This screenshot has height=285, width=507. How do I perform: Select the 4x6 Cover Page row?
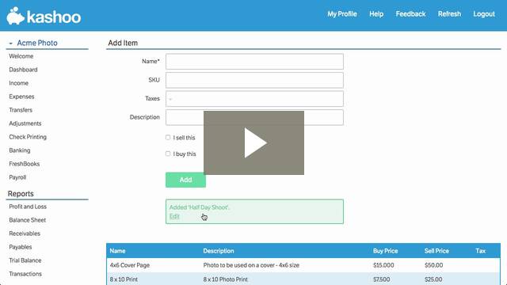[303, 265]
